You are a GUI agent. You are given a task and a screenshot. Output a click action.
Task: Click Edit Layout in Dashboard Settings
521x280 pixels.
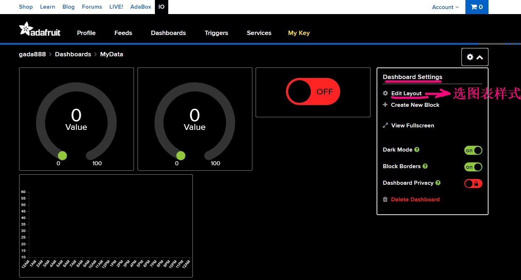click(x=407, y=93)
